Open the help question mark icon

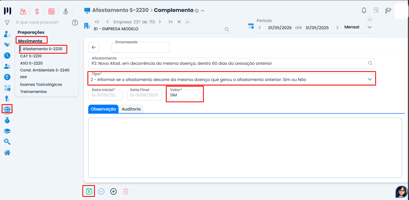pyautogui.click(x=75, y=23)
